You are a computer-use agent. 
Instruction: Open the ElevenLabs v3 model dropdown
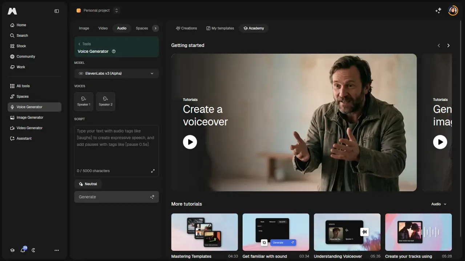(116, 74)
